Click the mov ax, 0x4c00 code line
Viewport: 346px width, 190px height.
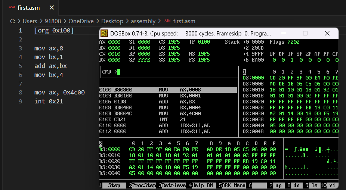[x=59, y=93]
